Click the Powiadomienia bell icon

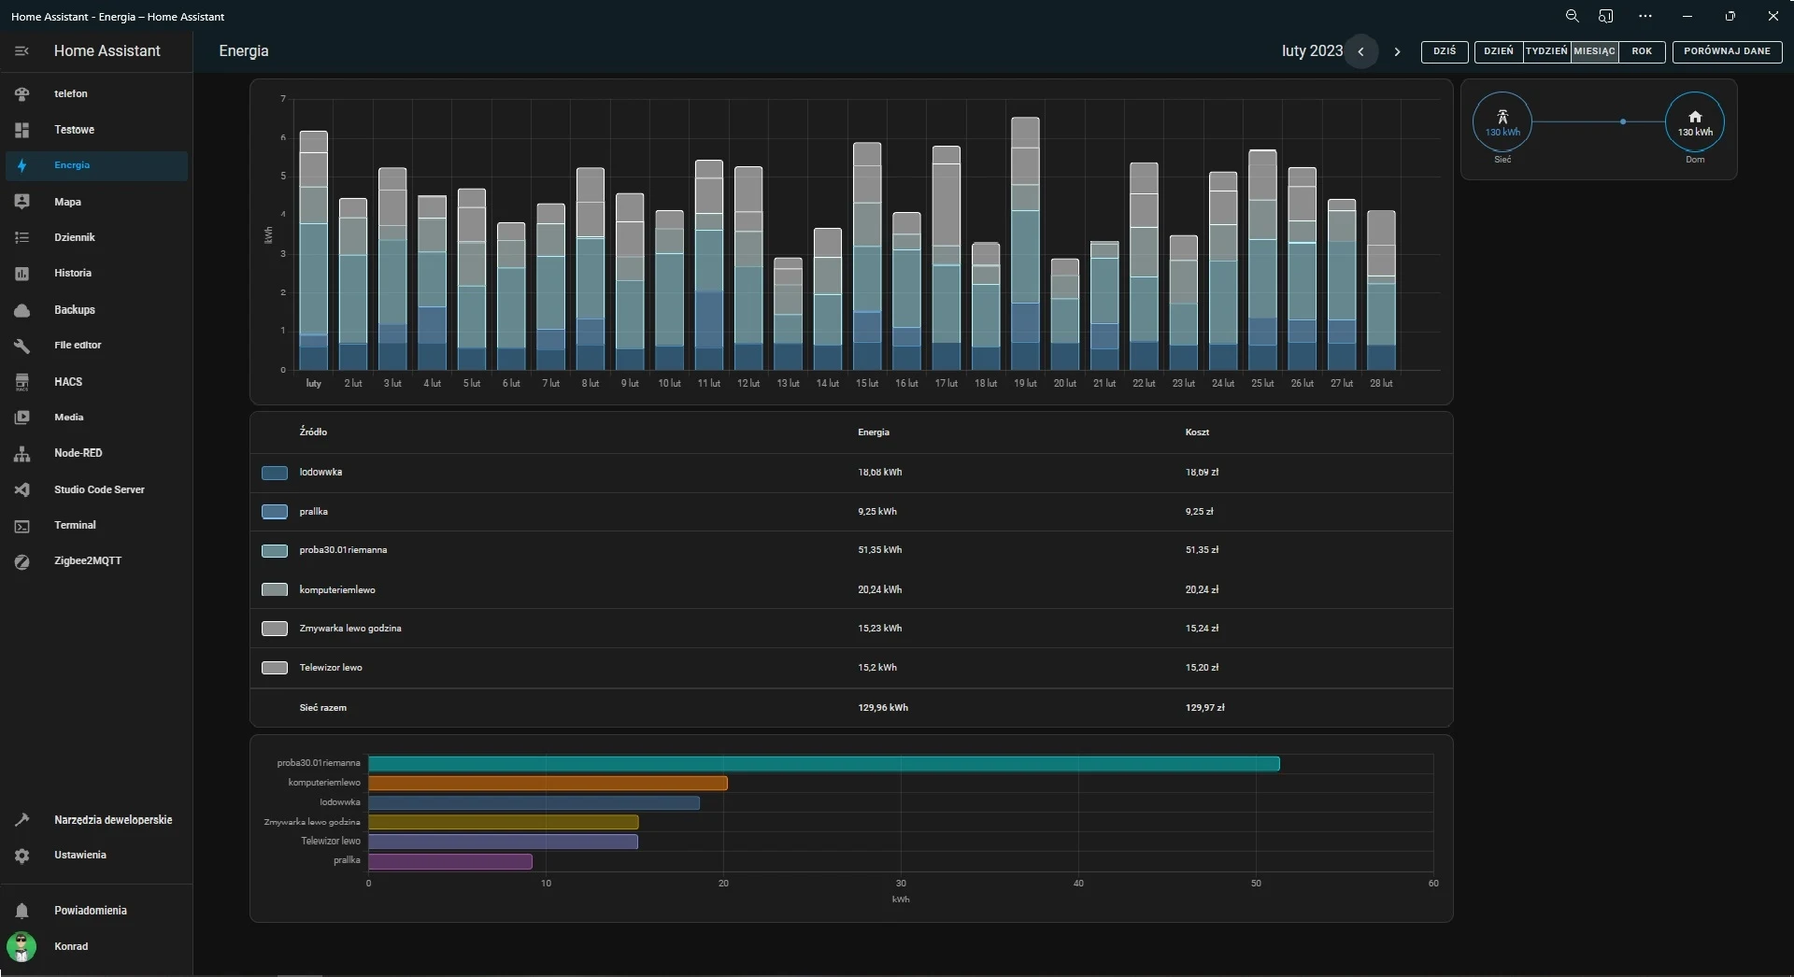(22, 911)
